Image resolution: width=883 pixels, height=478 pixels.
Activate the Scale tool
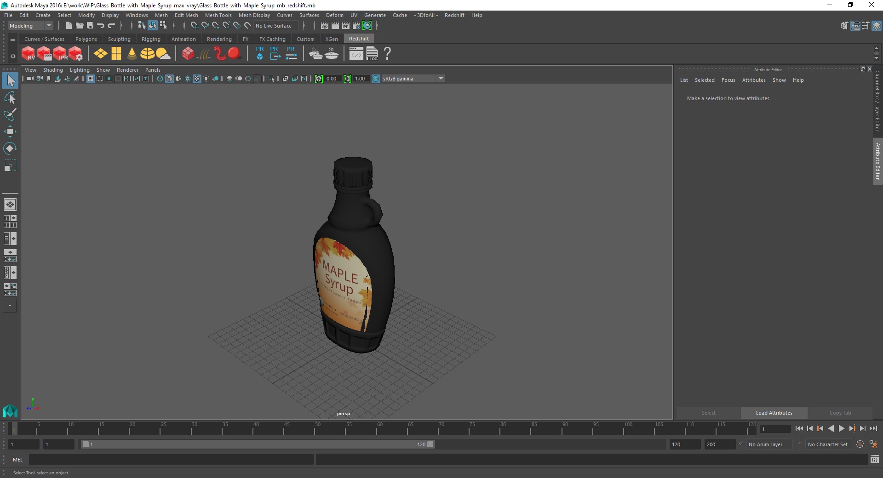click(x=10, y=165)
